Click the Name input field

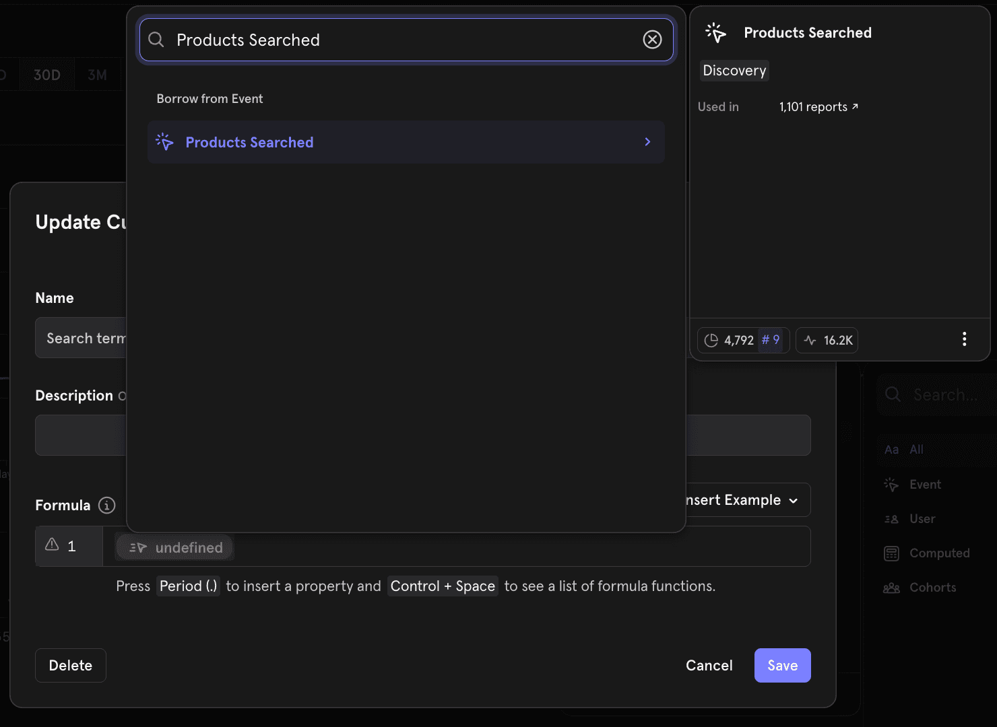[81, 338]
